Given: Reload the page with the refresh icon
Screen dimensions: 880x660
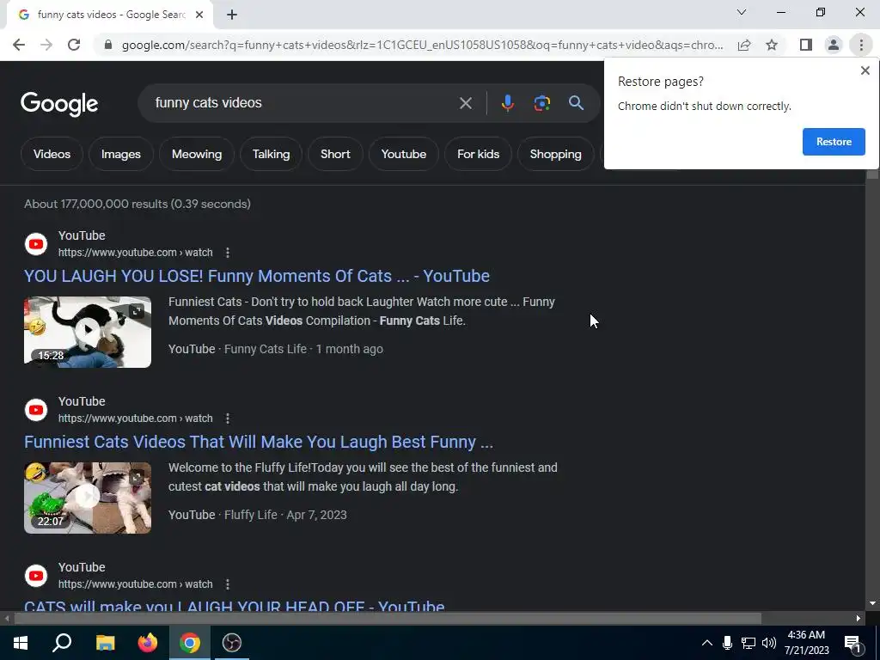Looking at the screenshot, I should point(74,45).
